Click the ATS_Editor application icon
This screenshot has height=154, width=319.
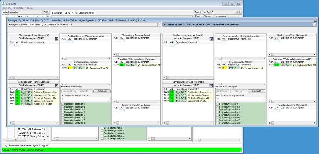click(3, 4)
